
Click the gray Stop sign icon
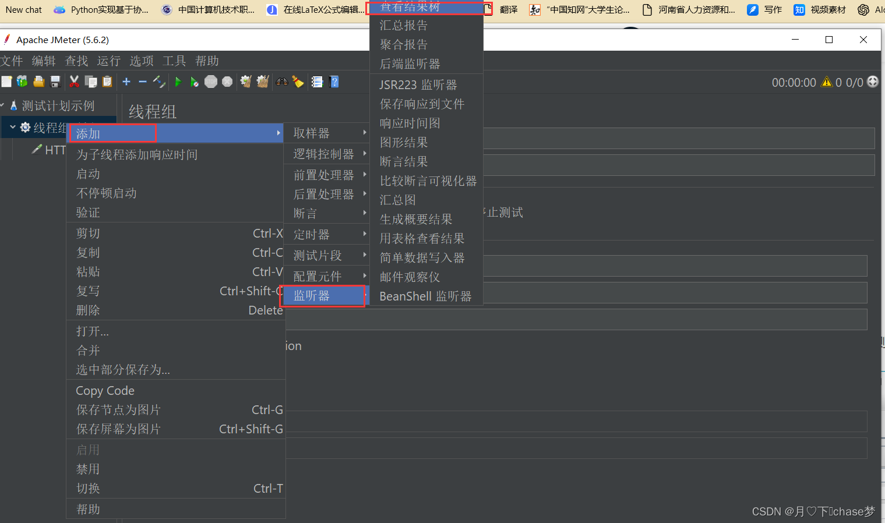(x=211, y=82)
